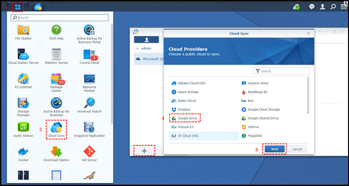Select Dropbox provider
The image size is (349, 186).
coord(180,110)
